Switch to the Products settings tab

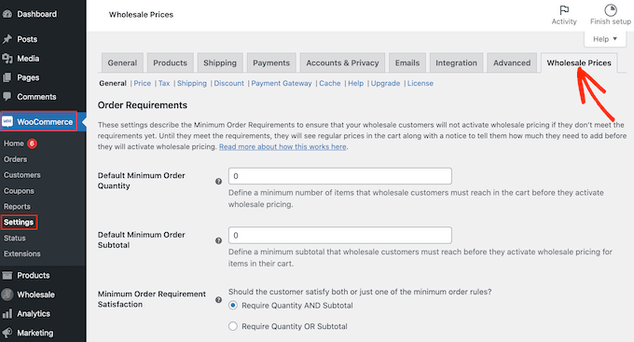(171, 63)
